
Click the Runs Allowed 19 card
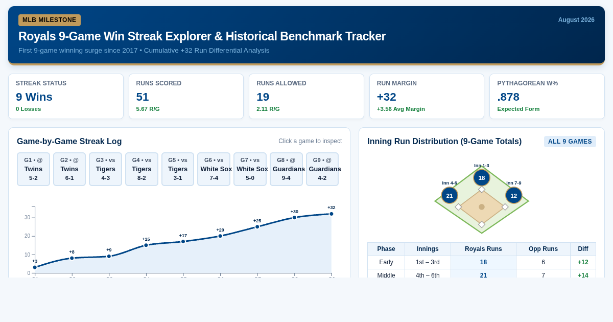pyautogui.click(x=306, y=96)
